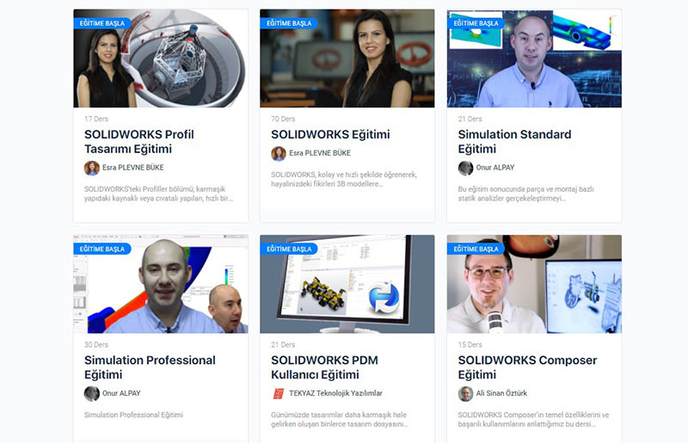The height and width of the screenshot is (443, 688).
Task: Open the SOLIDWORKS Eğitimi course title
Action: [330, 134]
